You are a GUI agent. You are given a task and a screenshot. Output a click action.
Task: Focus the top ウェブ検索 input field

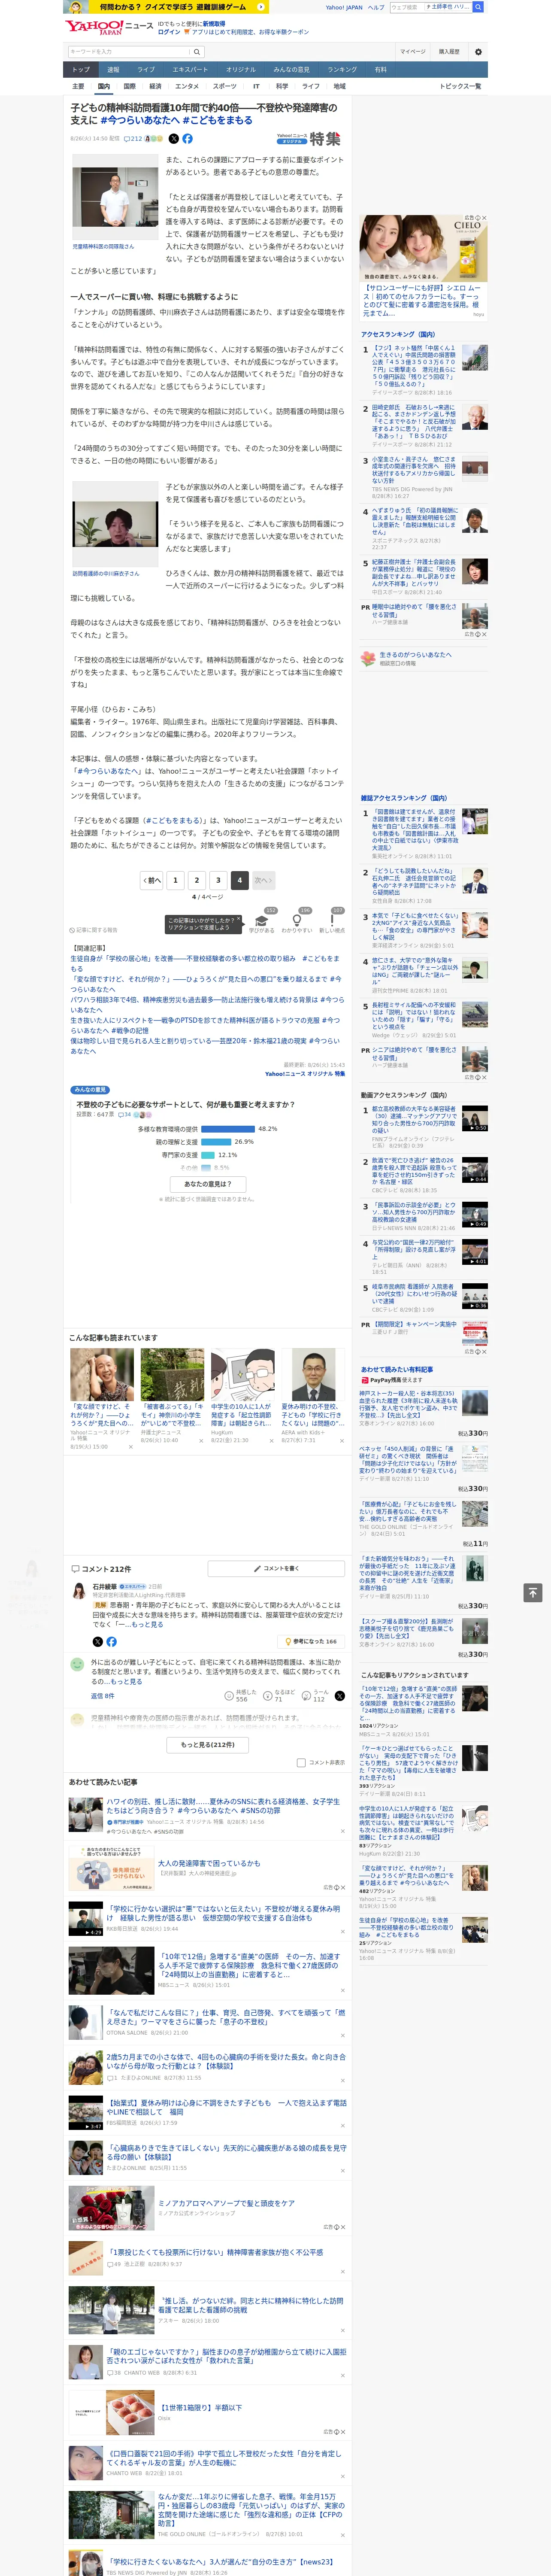pyautogui.click(x=406, y=7)
